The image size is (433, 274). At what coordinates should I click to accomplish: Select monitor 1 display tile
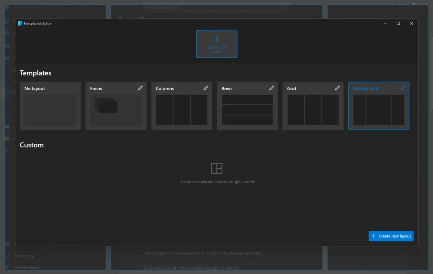pyautogui.click(x=216, y=44)
